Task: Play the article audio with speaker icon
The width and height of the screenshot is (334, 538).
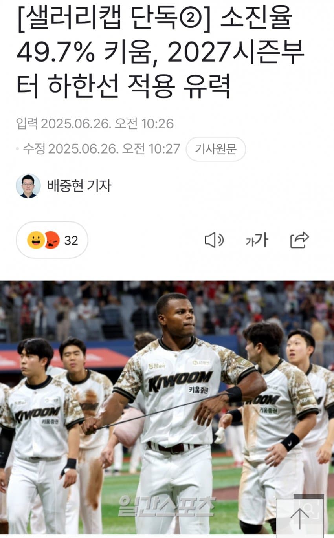Action: click(214, 240)
